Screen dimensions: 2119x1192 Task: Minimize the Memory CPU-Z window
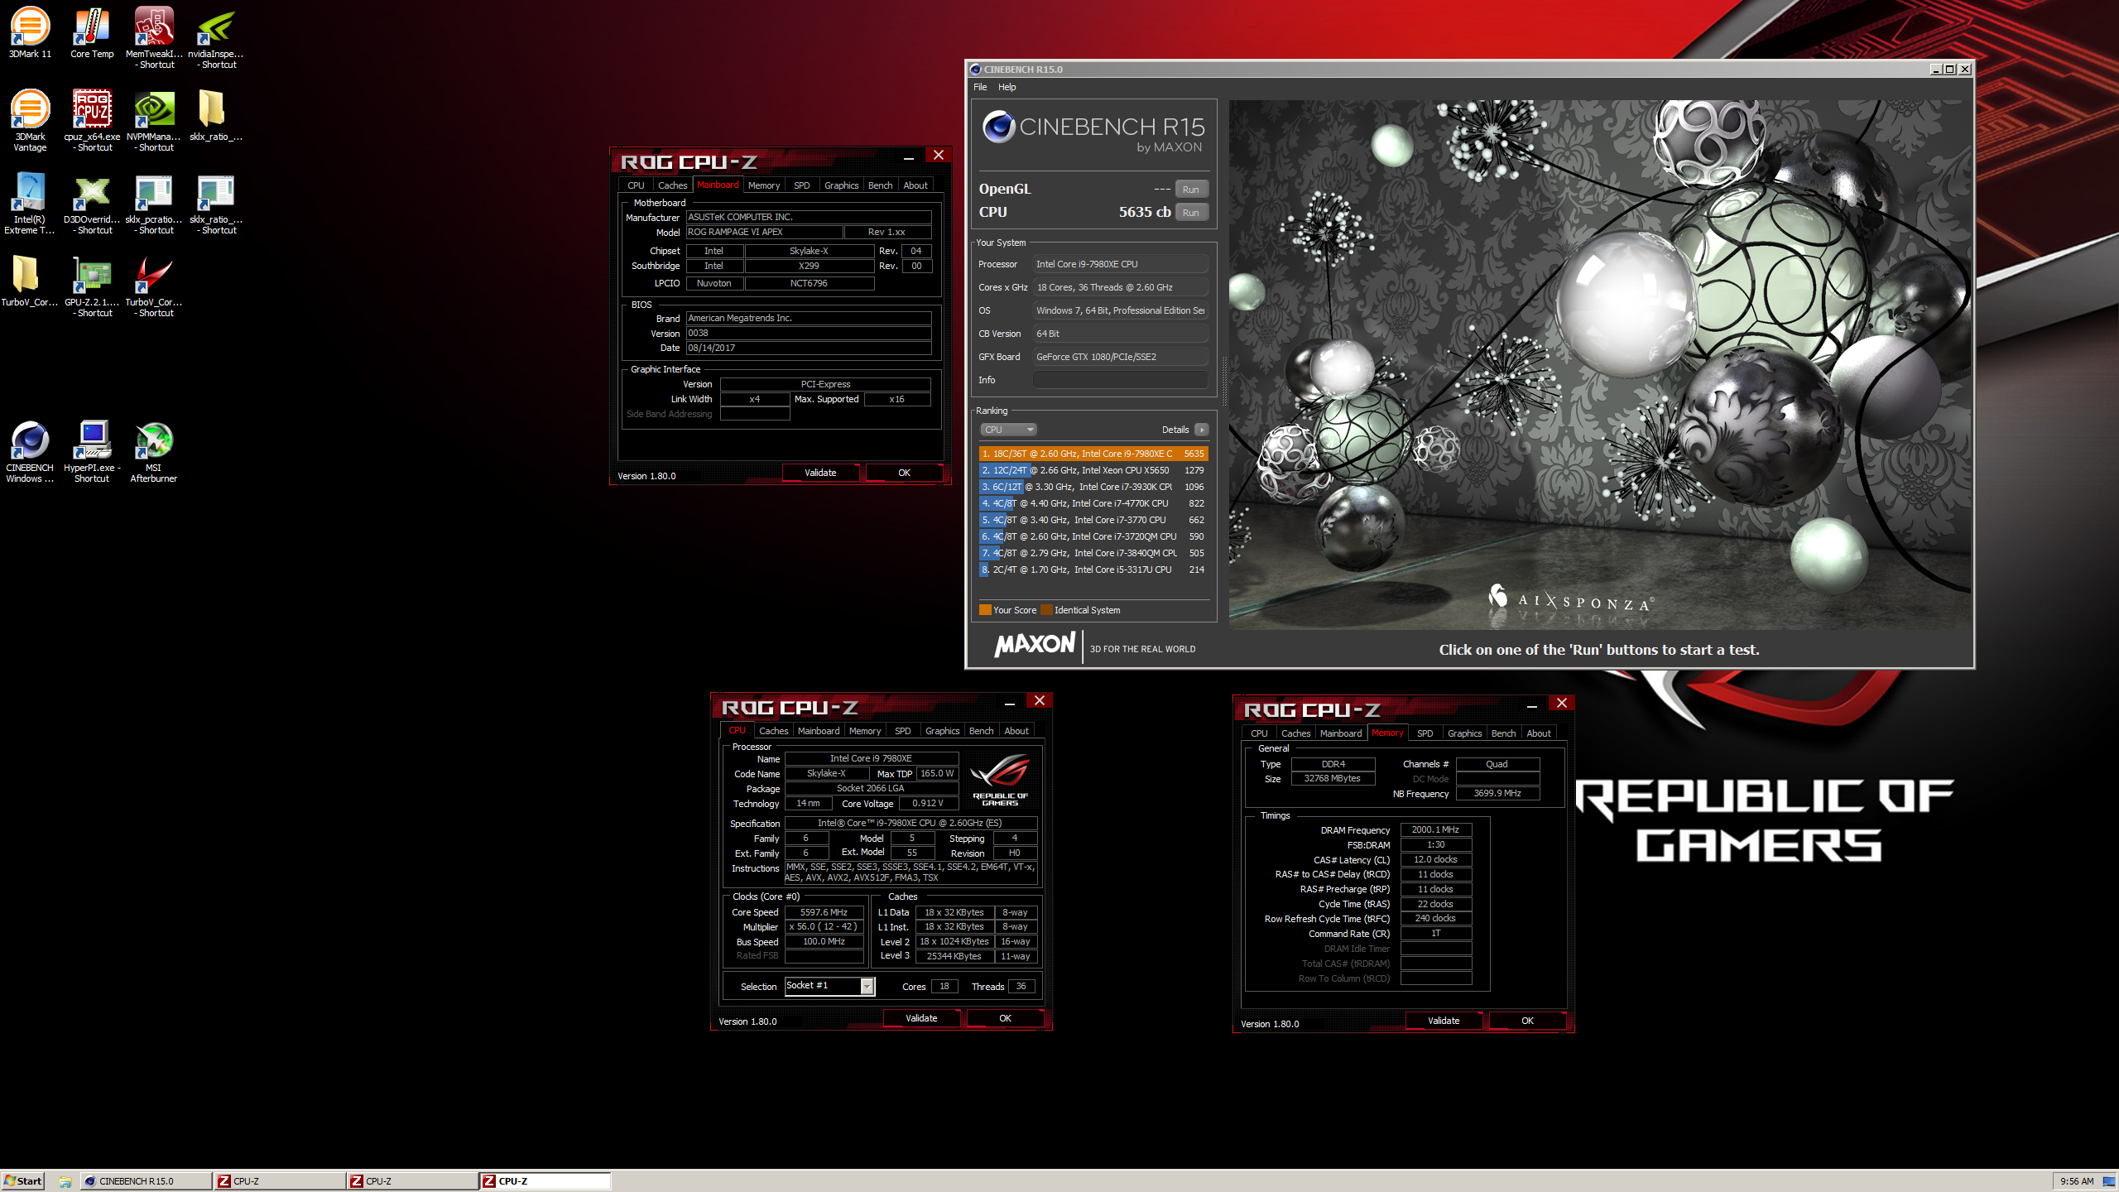1531,705
